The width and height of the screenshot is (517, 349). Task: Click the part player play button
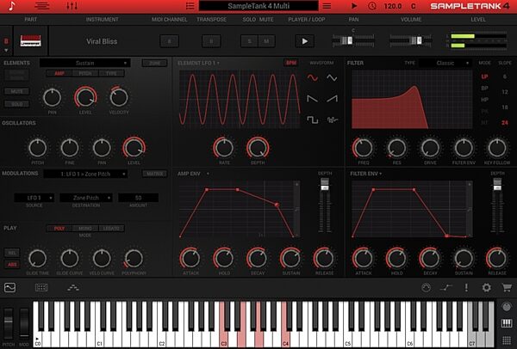[305, 41]
